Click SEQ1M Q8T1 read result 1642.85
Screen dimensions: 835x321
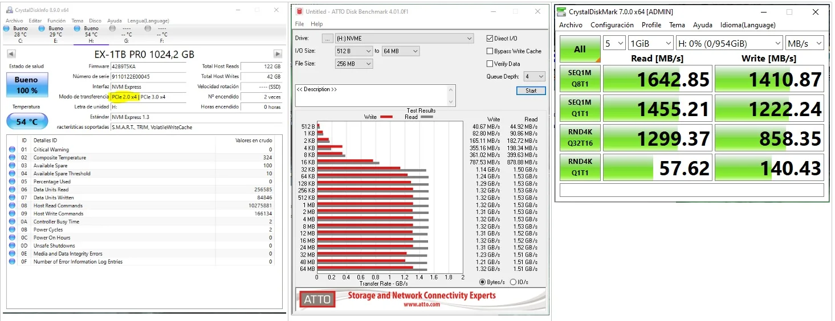[657, 79]
